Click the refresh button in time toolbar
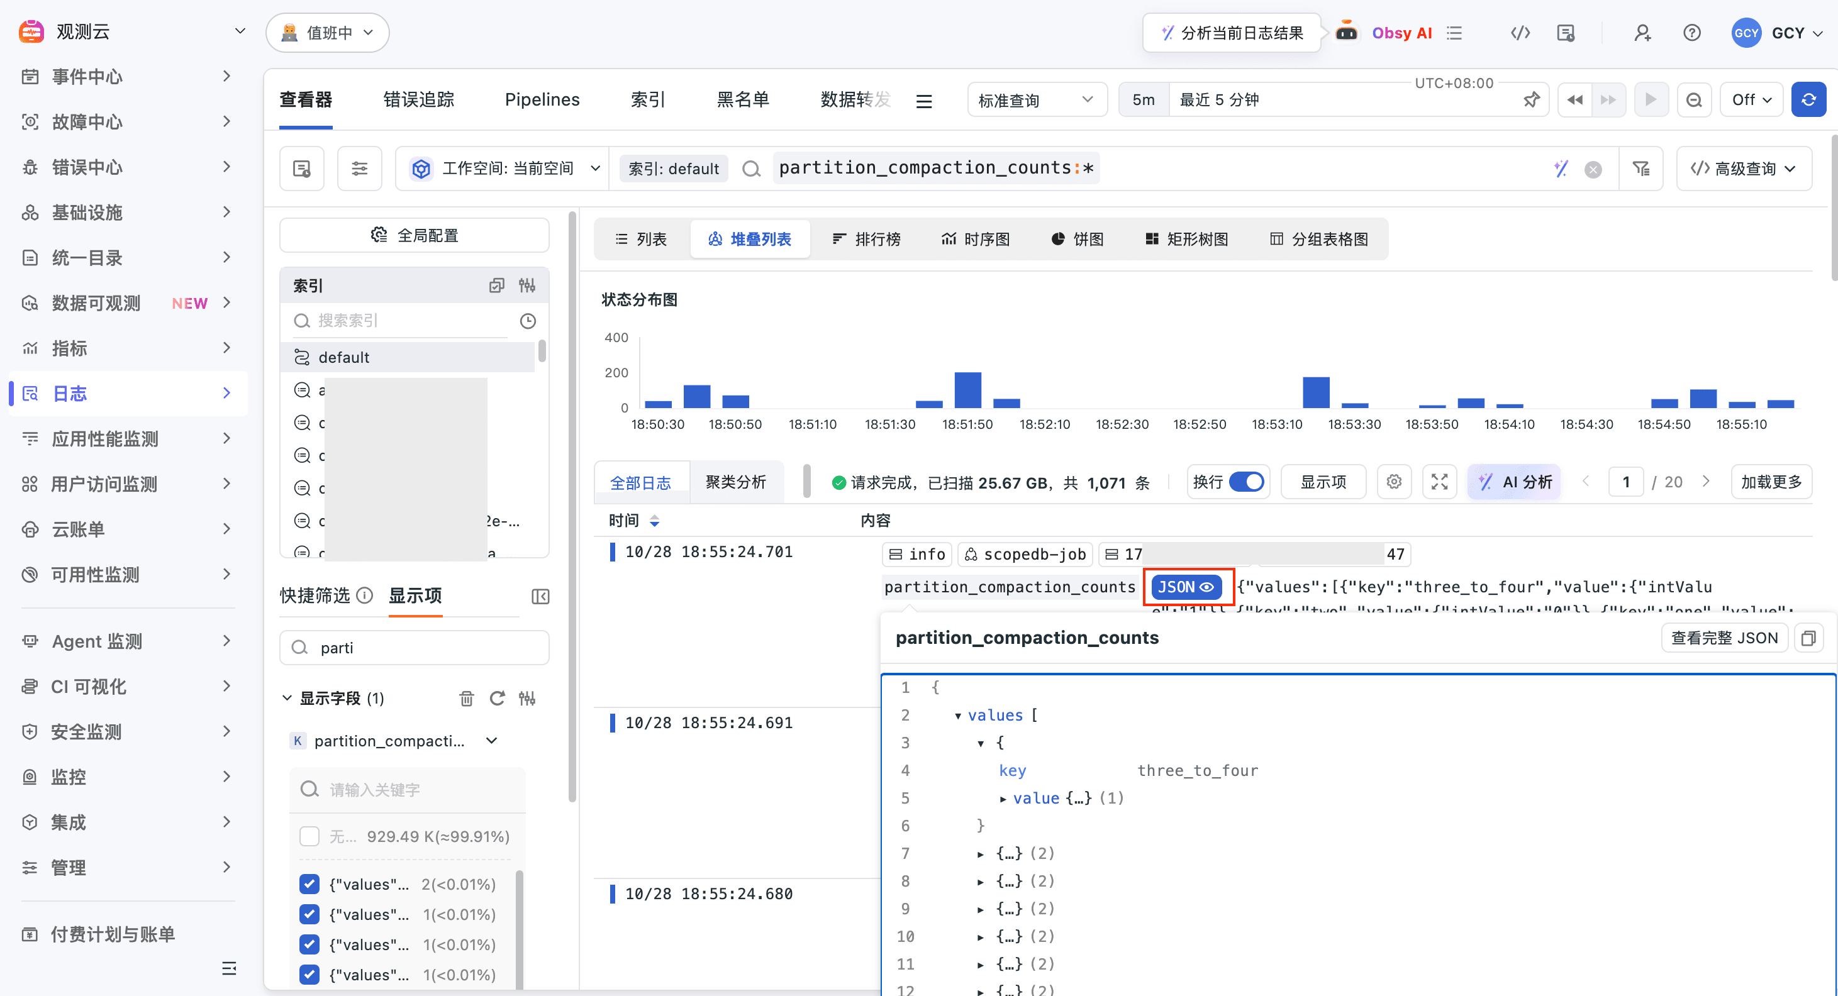The height and width of the screenshot is (996, 1838). coord(1808,100)
